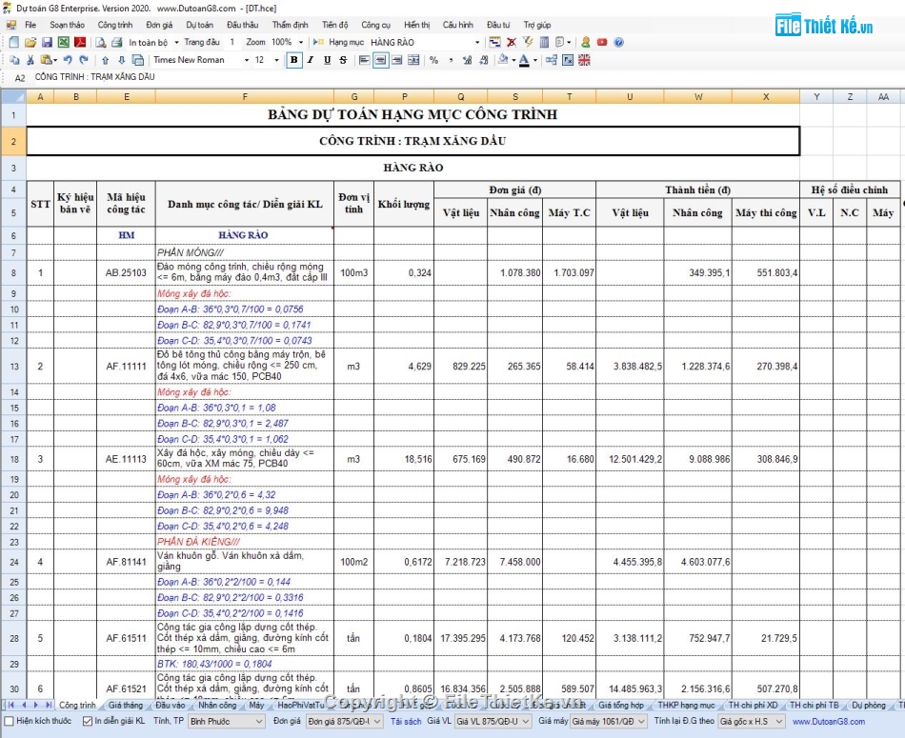Image resolution: width=905 pixels, height=738 pixels.
Task: Click the Paste clipboard icon
Action: pos(46,60)
